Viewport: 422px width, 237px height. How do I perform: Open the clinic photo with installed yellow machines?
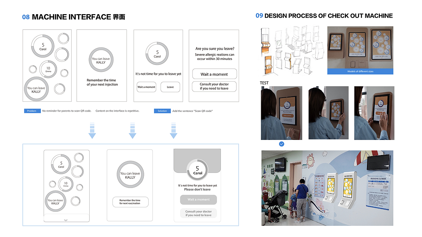(327, 188)
